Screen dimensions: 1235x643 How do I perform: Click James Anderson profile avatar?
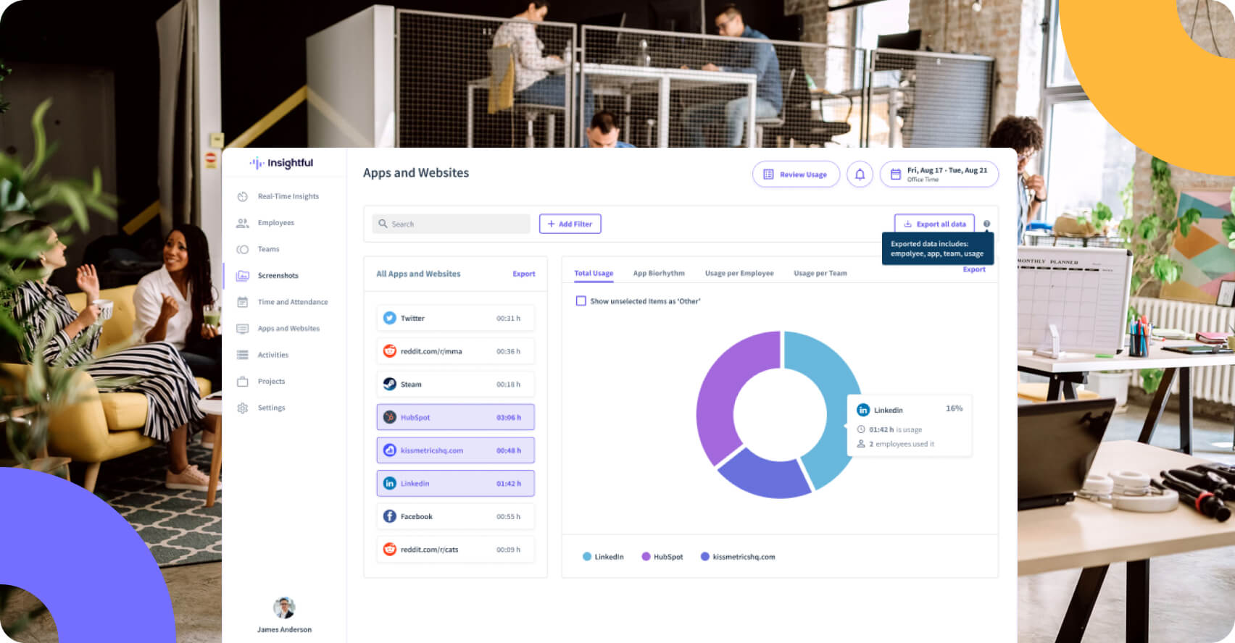(284, 608)
